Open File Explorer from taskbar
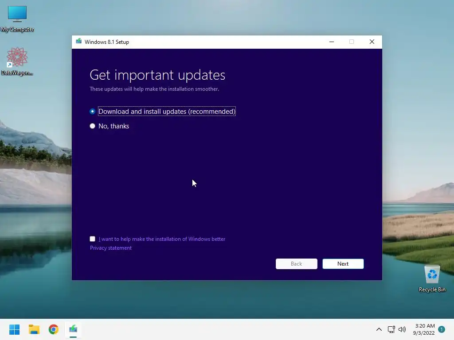Image resolution: width=454 pixels, height=340 pixels. pos(34,329)
